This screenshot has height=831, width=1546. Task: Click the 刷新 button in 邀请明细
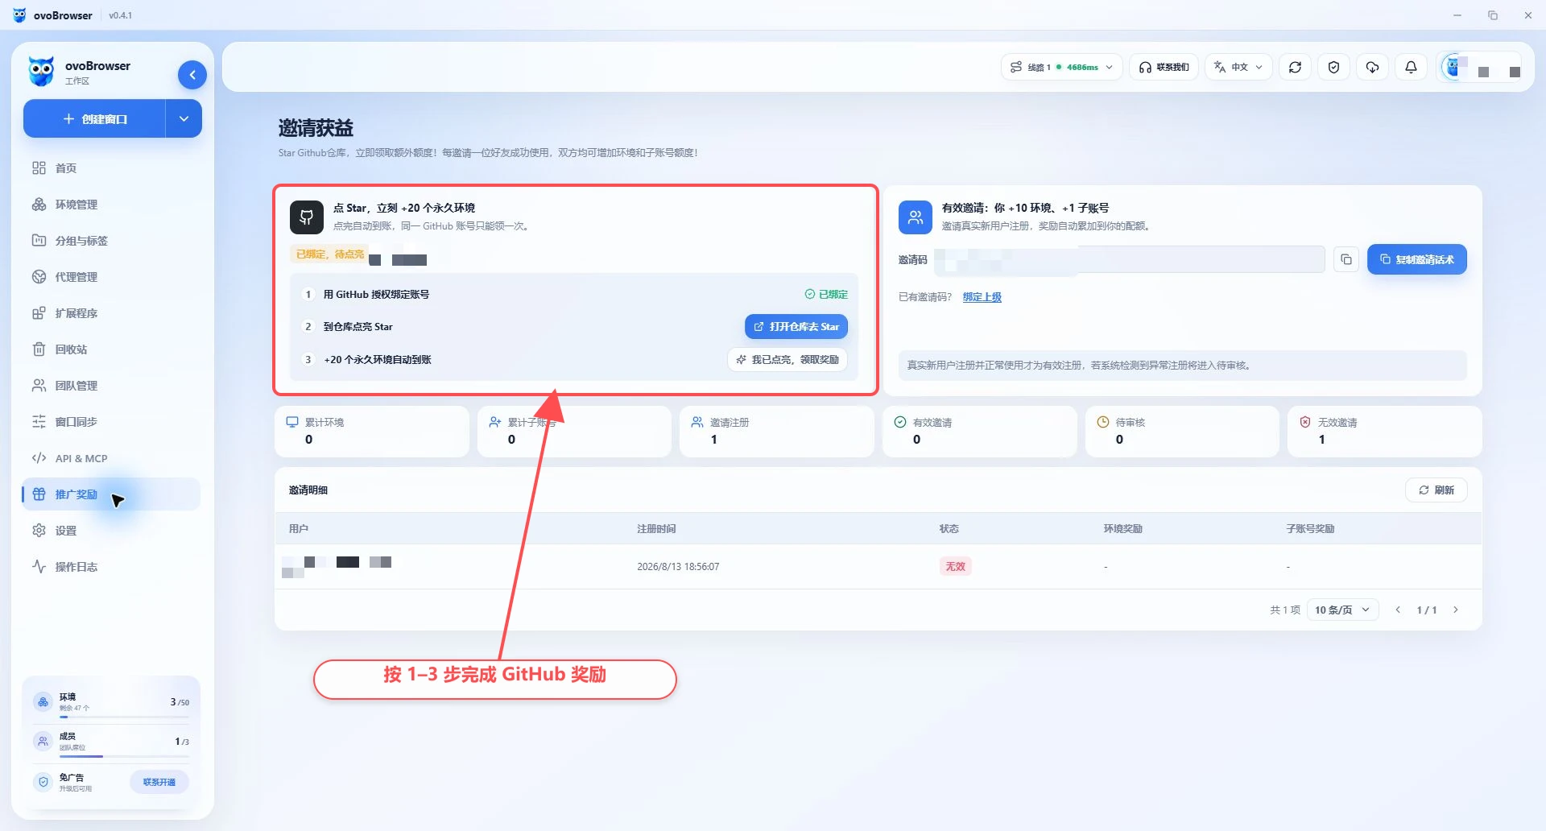(x=1436, y=490)
